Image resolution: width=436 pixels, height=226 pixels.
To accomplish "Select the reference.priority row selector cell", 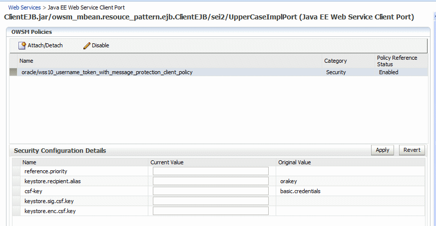I will pos(16,171).
